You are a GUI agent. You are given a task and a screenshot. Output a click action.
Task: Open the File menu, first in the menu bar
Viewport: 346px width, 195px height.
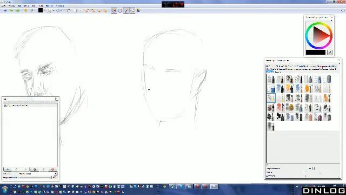pyautogui.click(x=3, y=6)
